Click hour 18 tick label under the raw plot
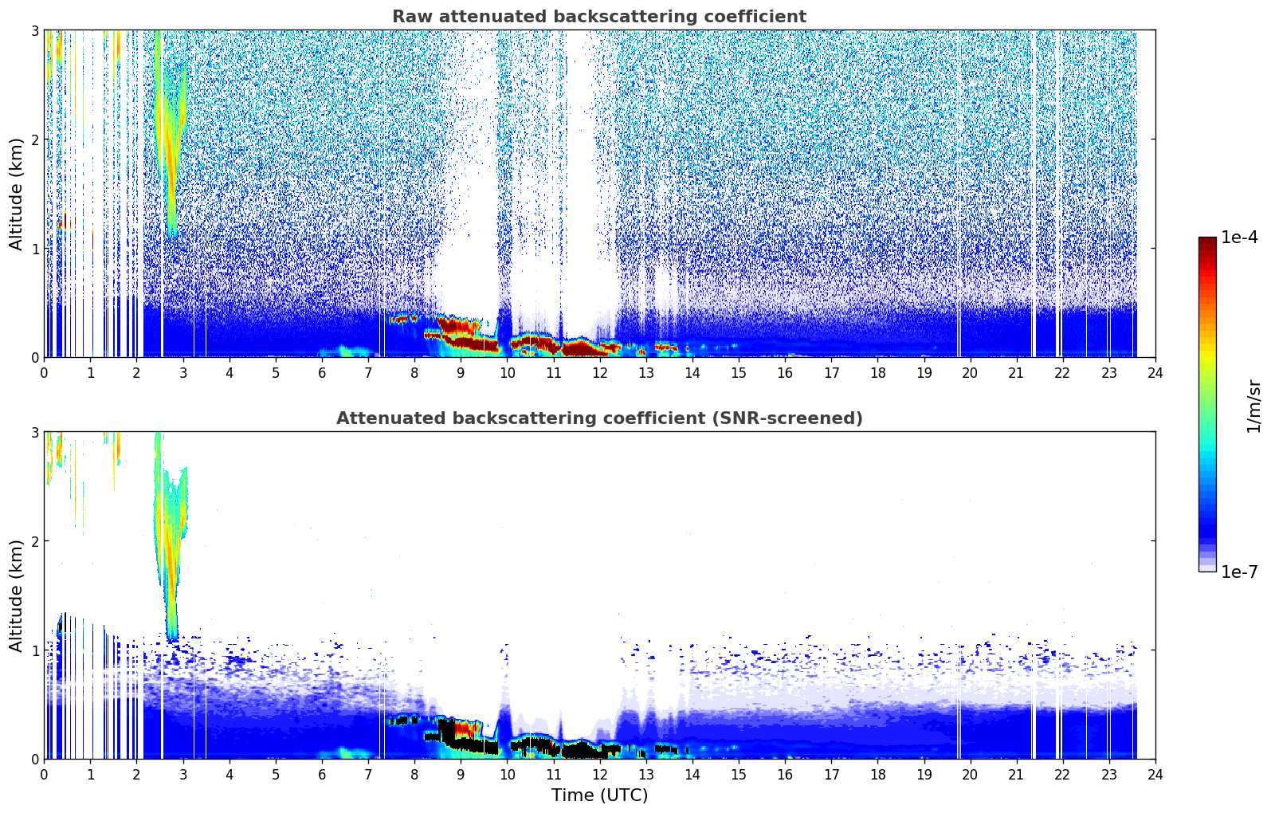1271x813 pixels. coord(877,372)
